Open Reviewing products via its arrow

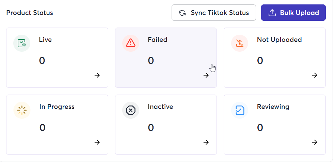click(315, 142)
